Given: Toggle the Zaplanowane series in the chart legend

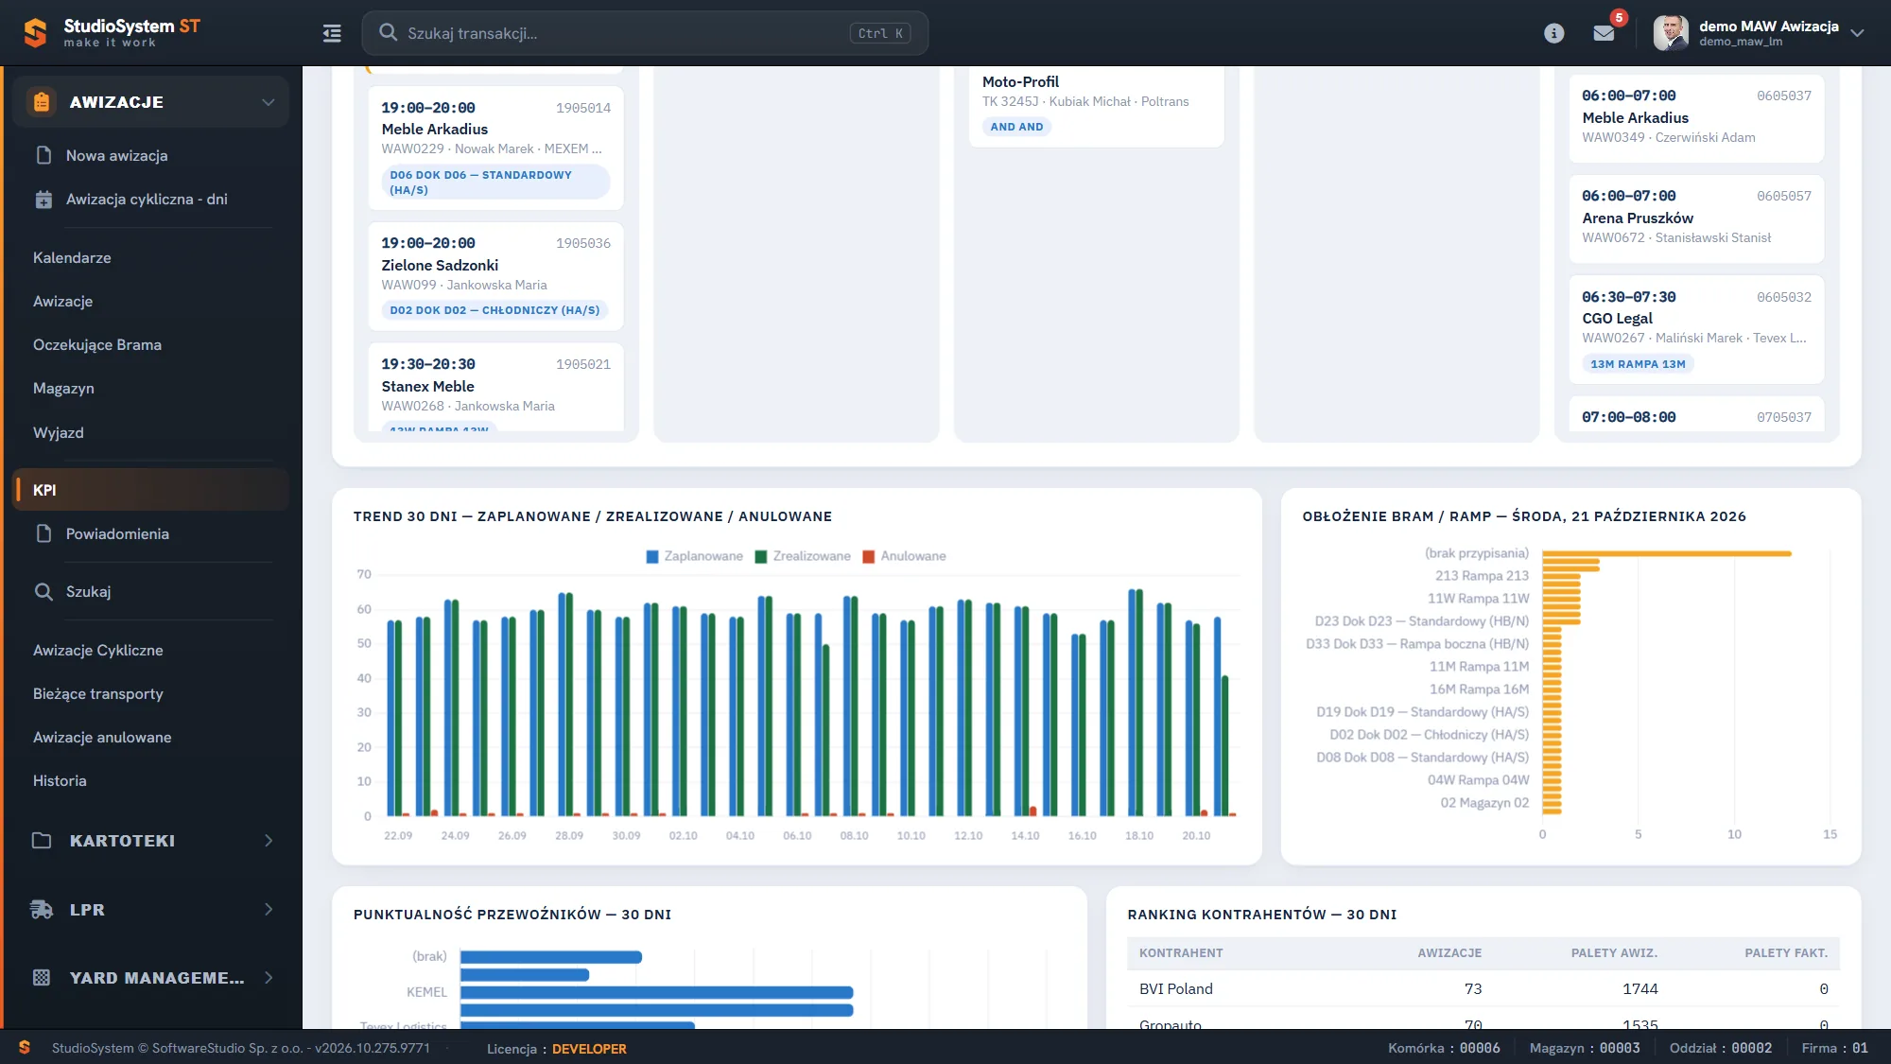Looking at the screenshot, I should (x=694, y=556).
